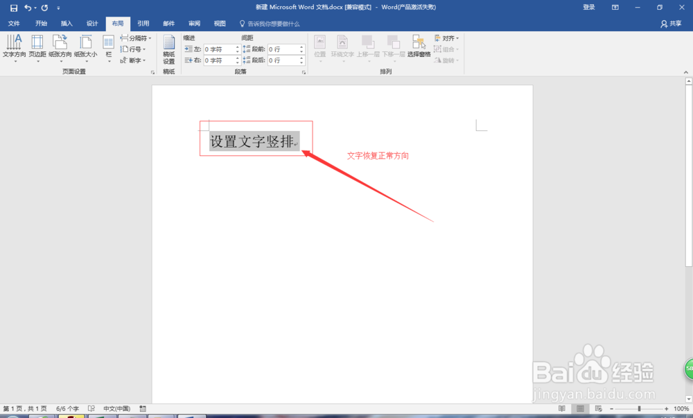Viewport: 693px width, 418px height.
Task: Select the 文字方向 (Text Direction) tool
Action: (x=14, y=49)
